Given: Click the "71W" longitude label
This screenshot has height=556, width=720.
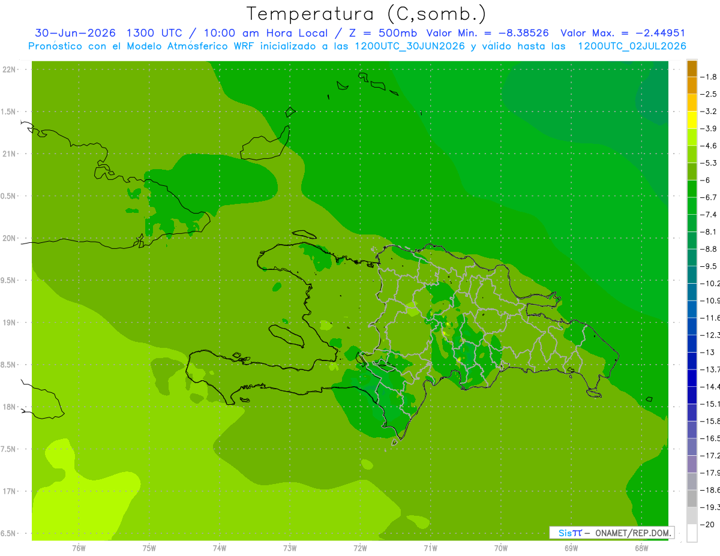Looking at the screenshot, I should click(x=430, y=548).
